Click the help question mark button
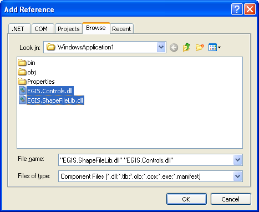 coord(237,9)
